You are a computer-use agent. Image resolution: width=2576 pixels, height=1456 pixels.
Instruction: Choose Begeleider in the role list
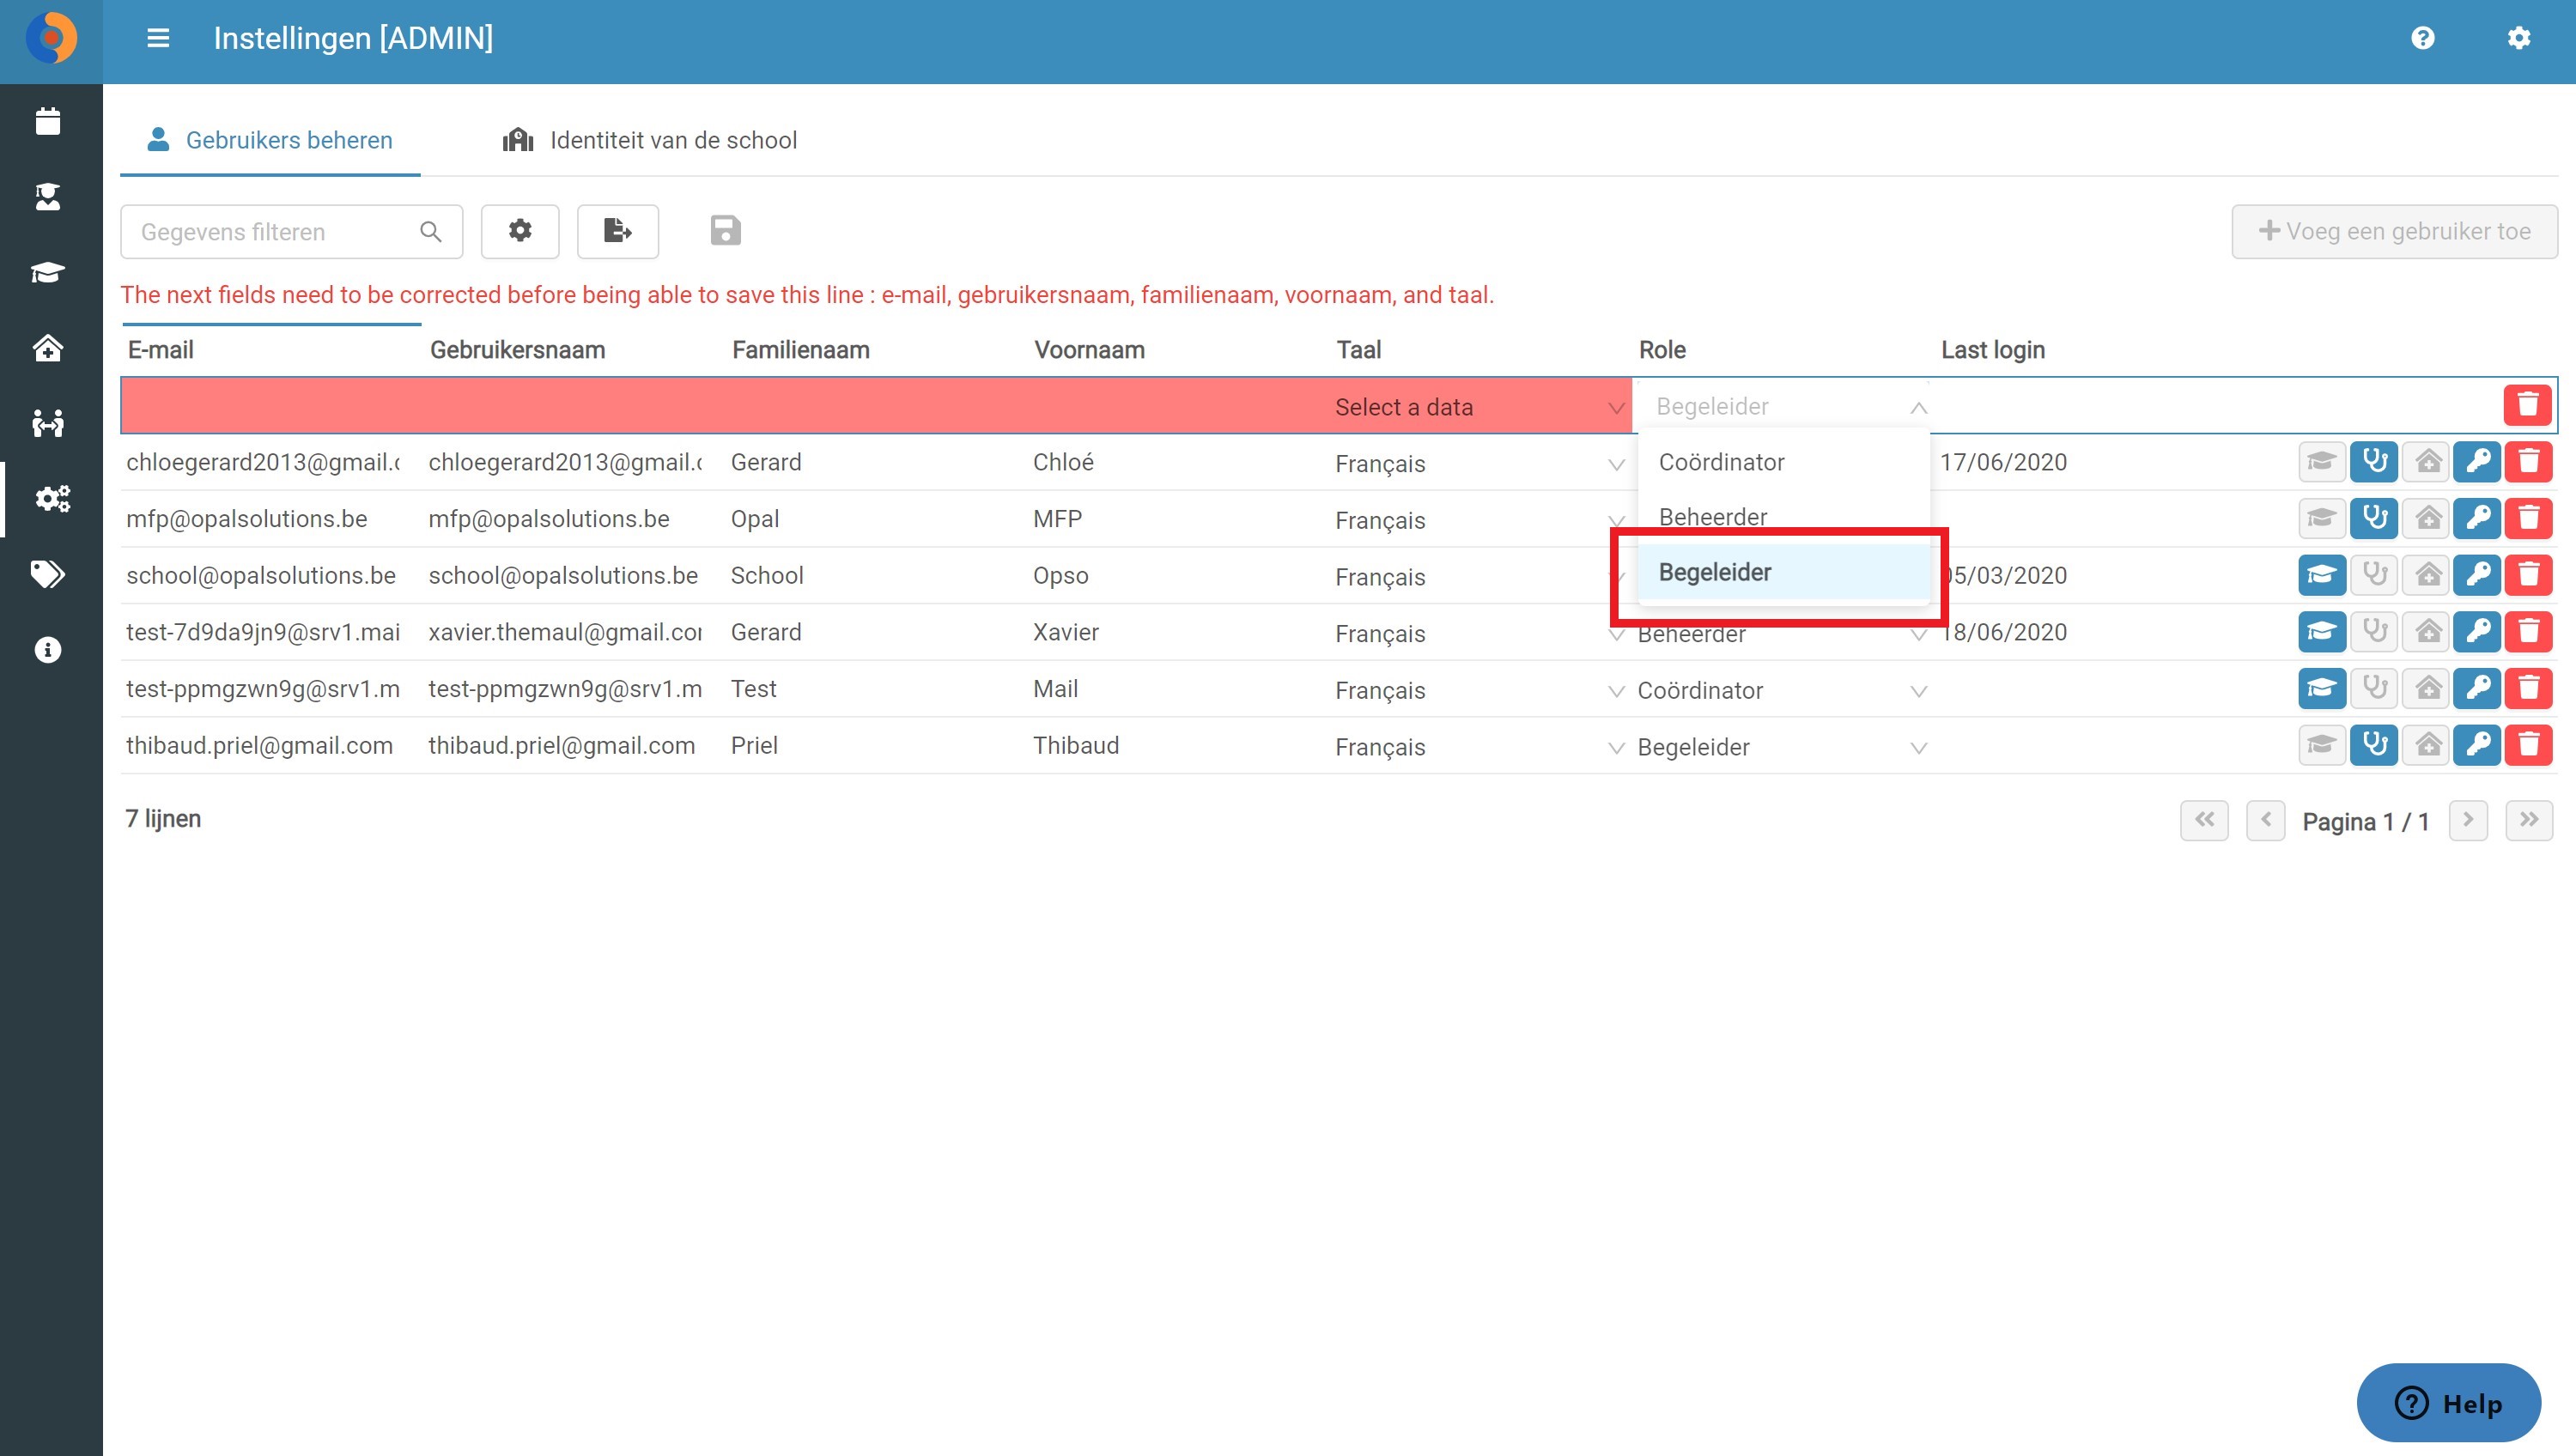coord(1784,572)
